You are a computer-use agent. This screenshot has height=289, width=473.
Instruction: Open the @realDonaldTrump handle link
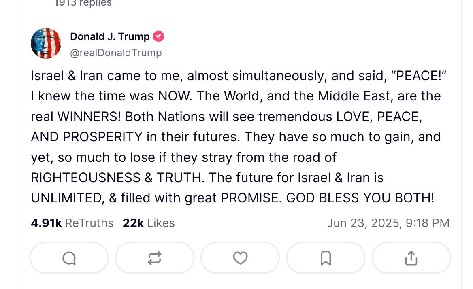coord(116,53)
